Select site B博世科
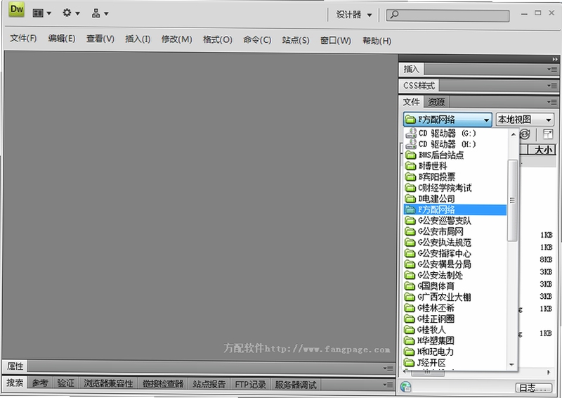Viewport: 562px width, 398px height. point(455,166)
